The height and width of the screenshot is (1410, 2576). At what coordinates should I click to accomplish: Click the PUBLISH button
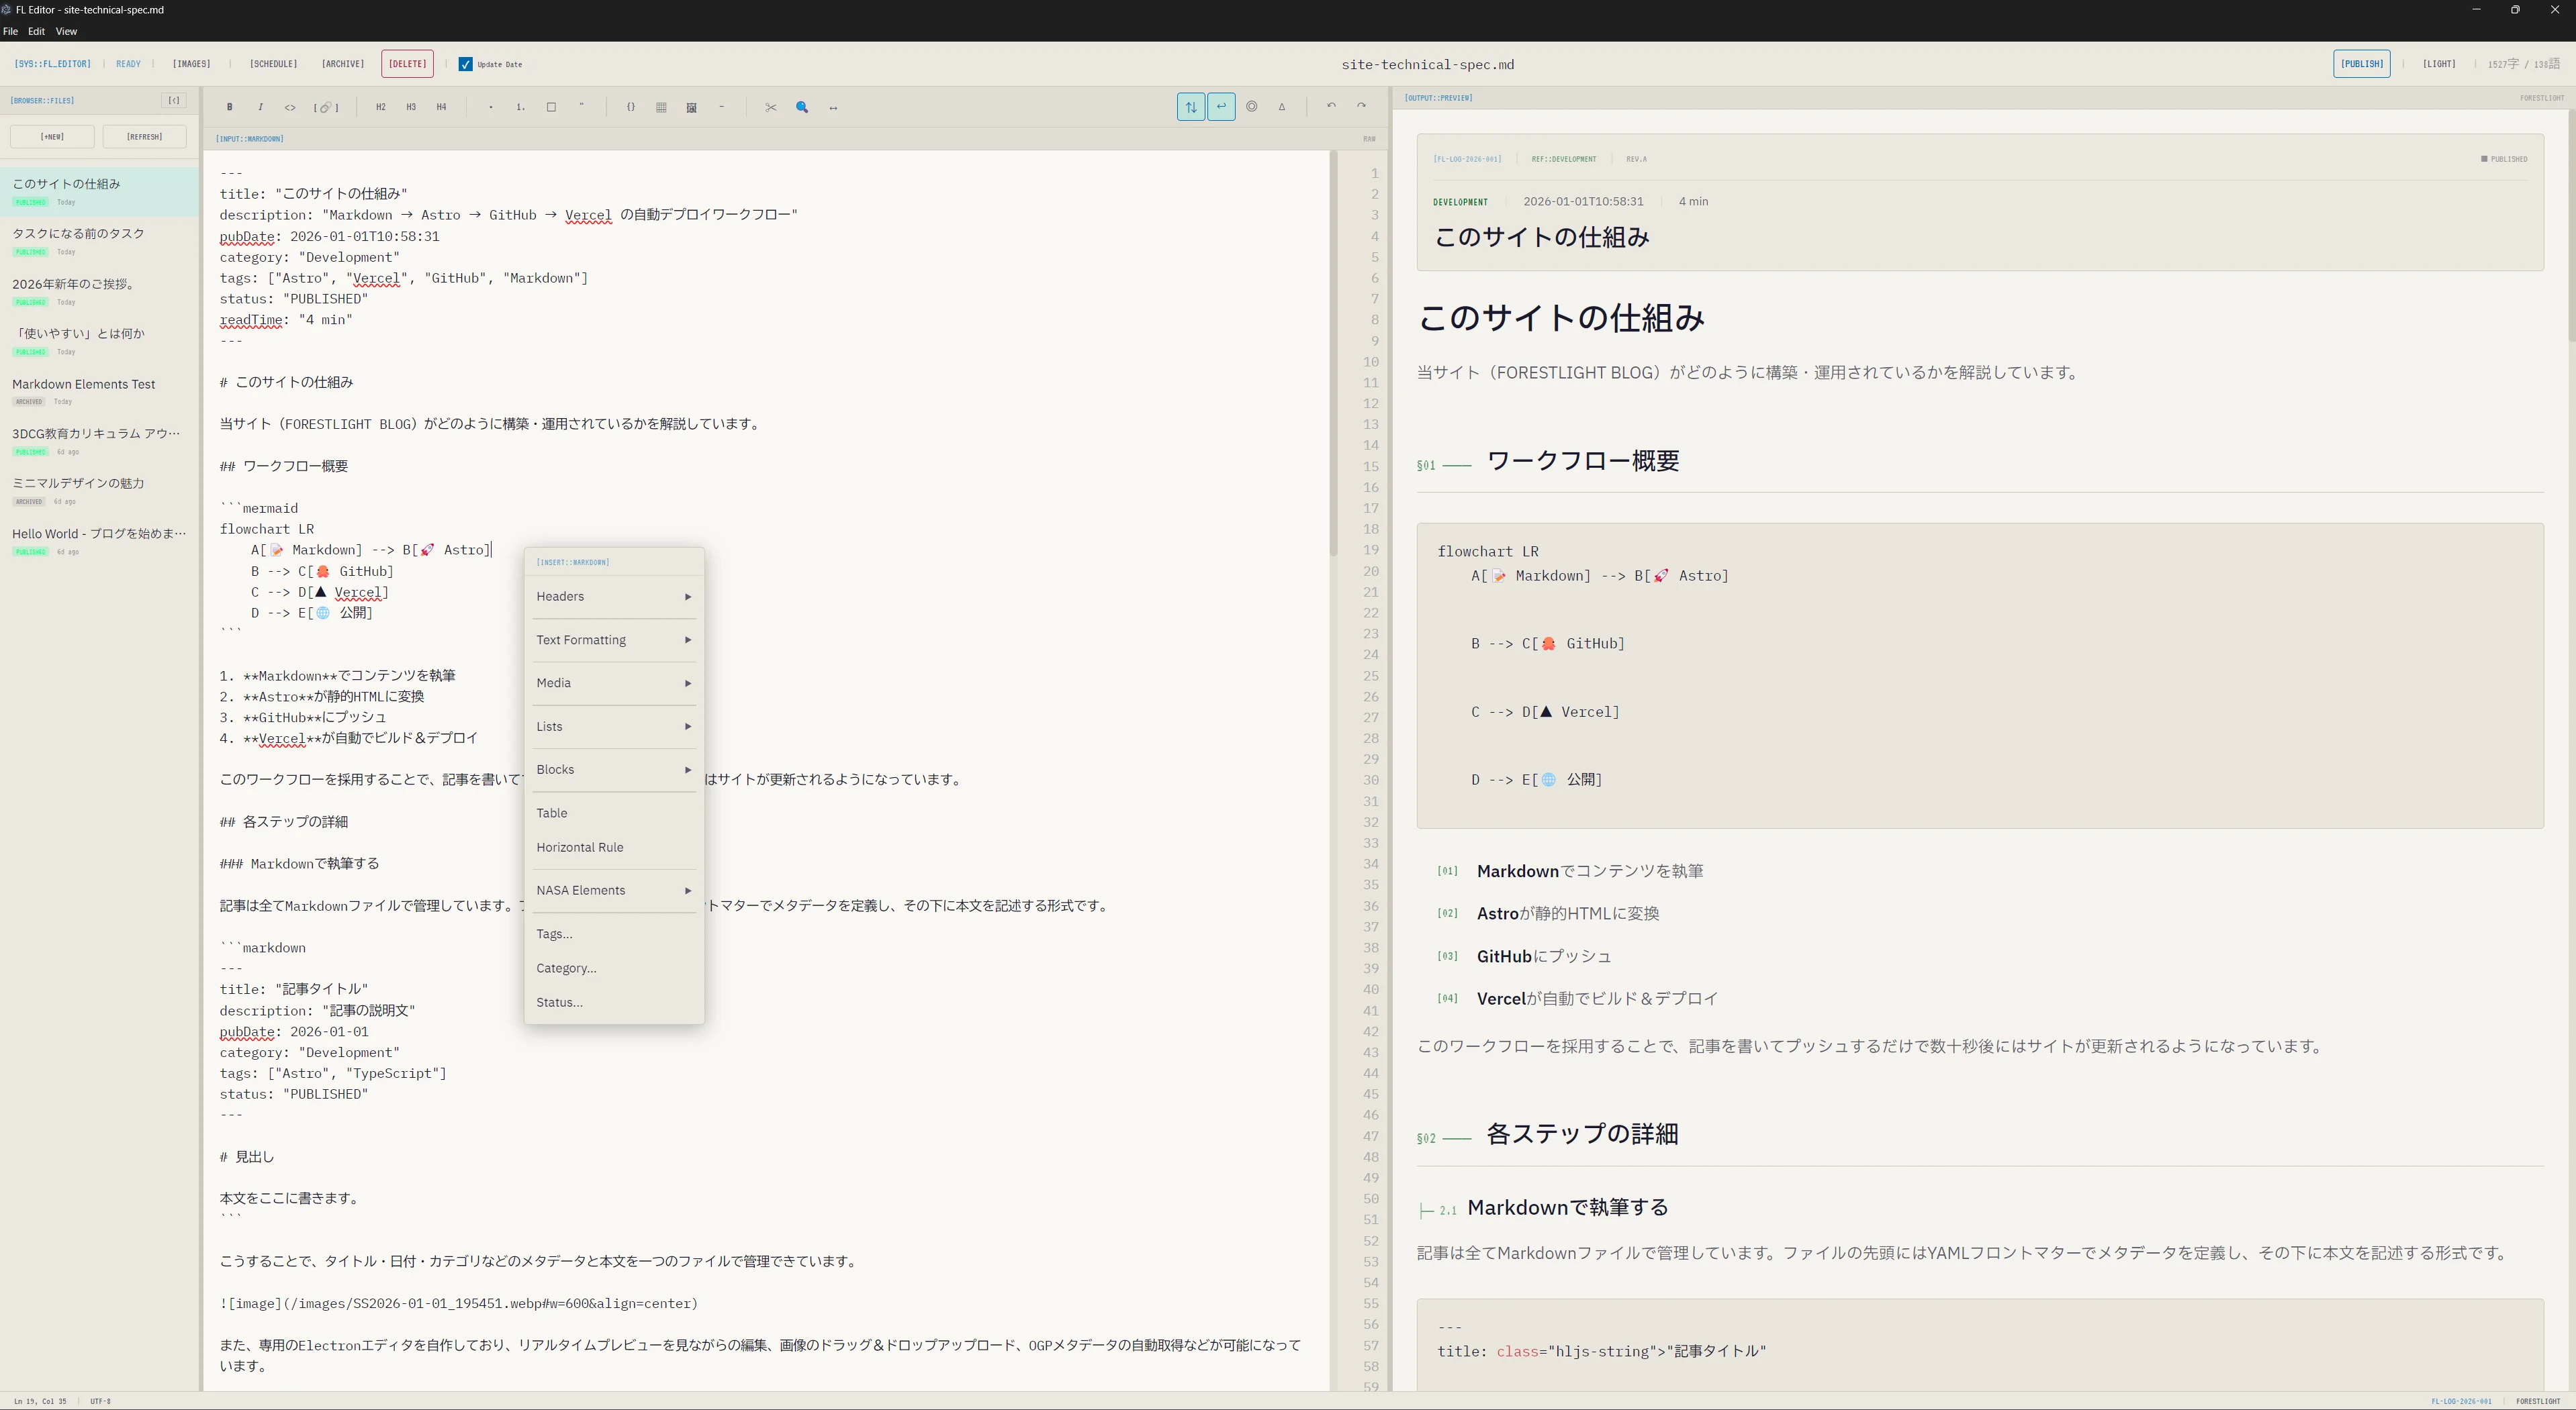coord(2361,64)
